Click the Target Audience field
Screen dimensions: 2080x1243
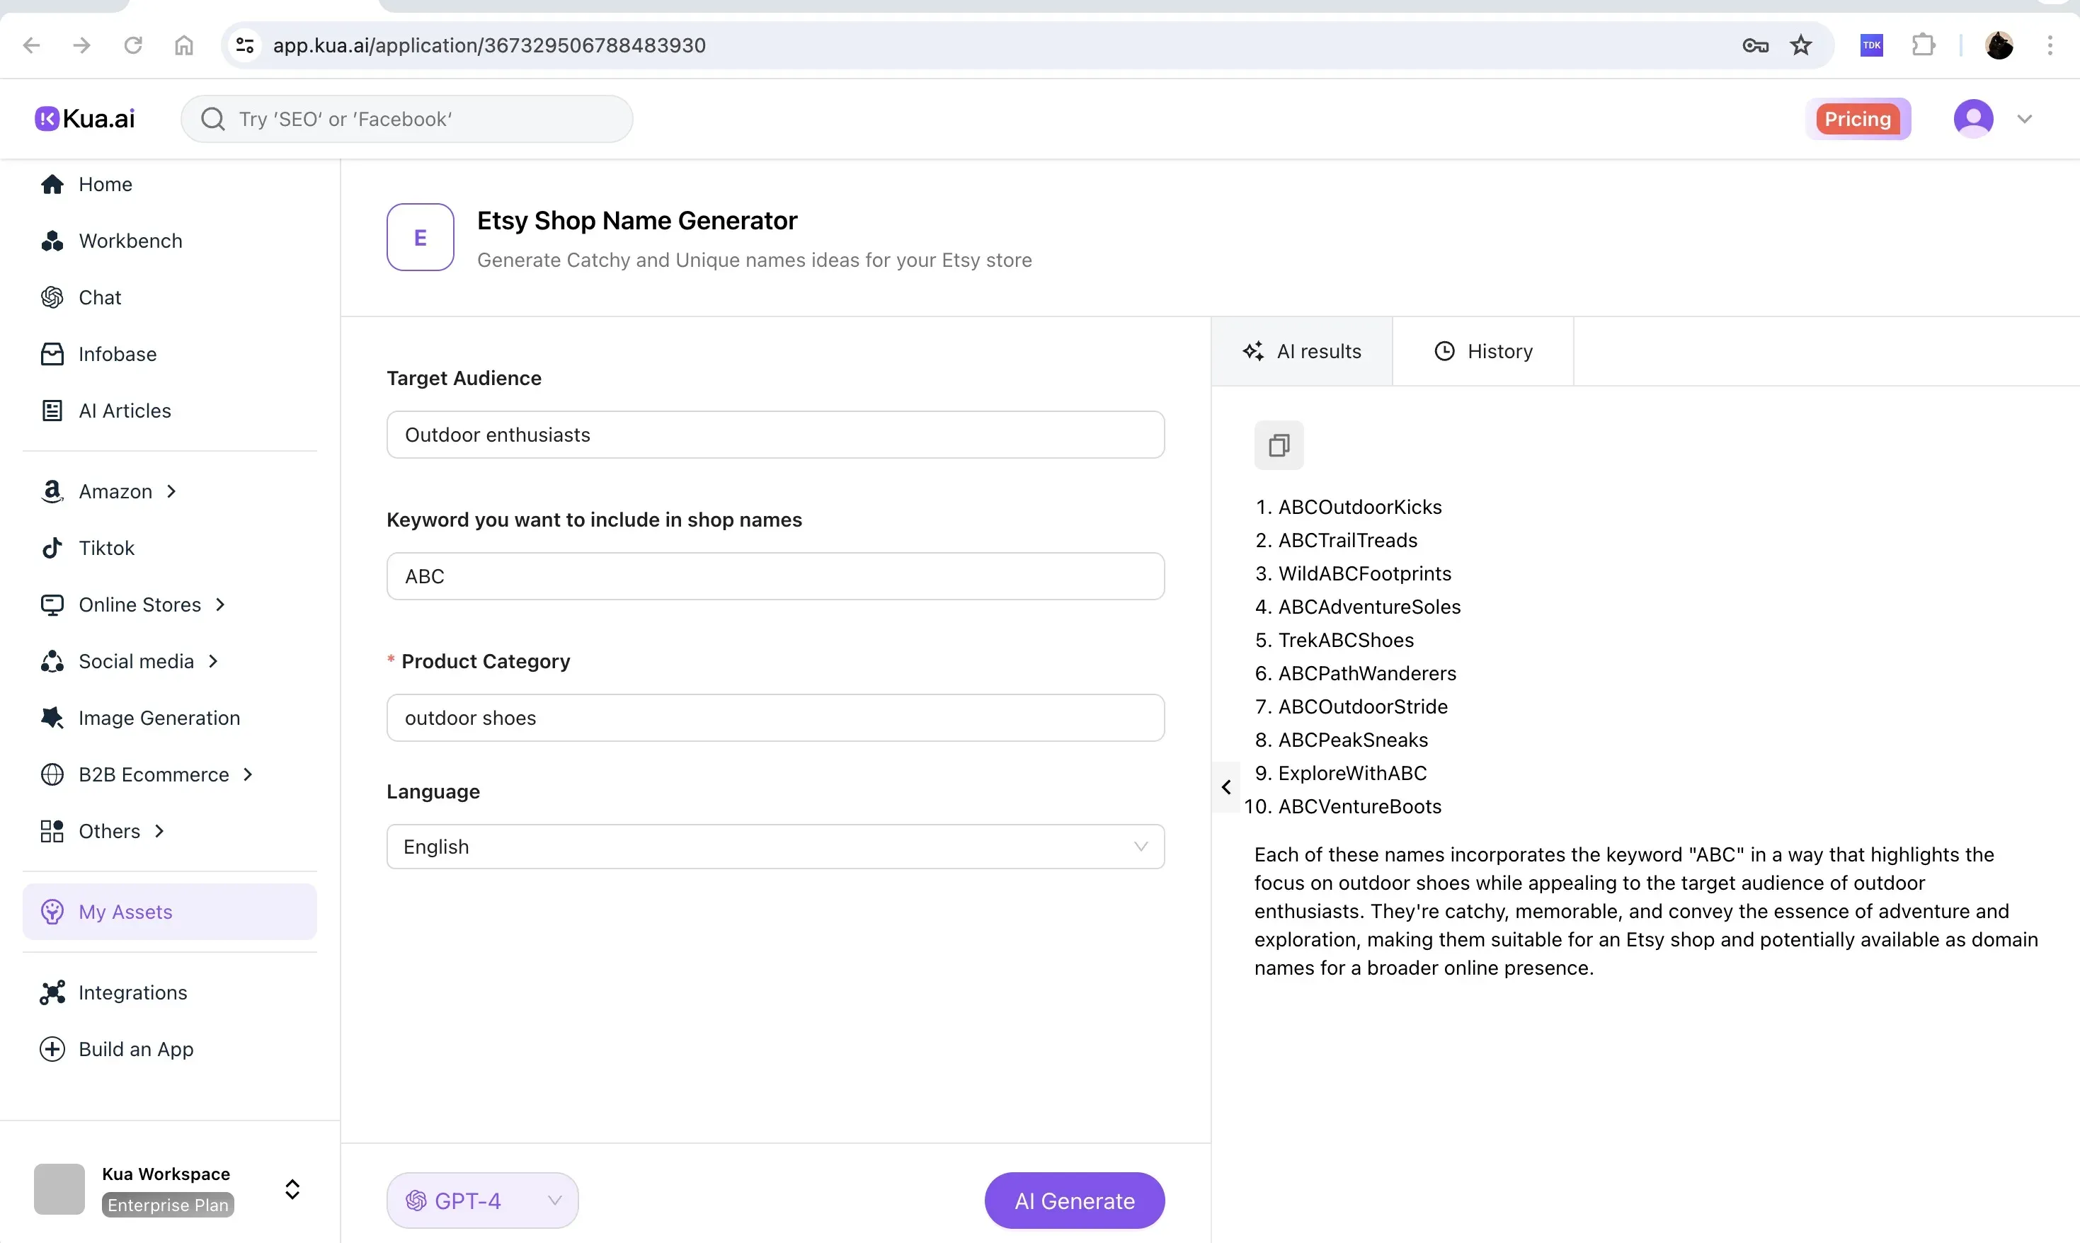[x=775, y=435]
